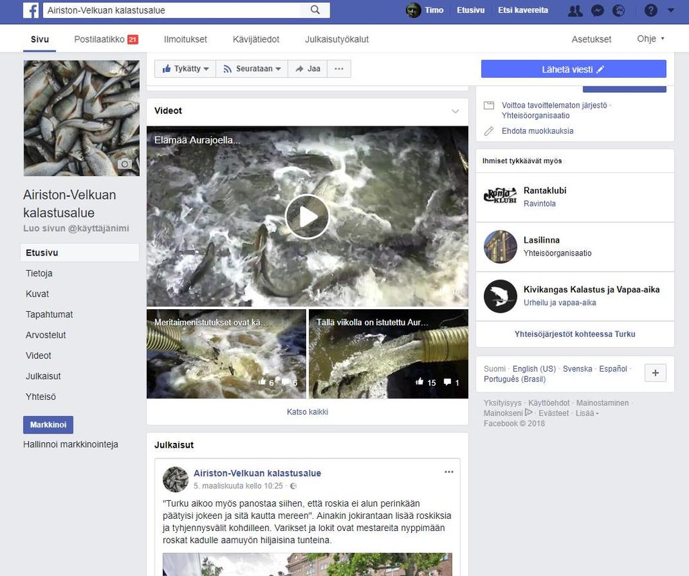Click the pencil icon next to Ehdota muokkauksia
Image resolution: width=689 pixels, height=576 pixels.
(x=488, y=131)
